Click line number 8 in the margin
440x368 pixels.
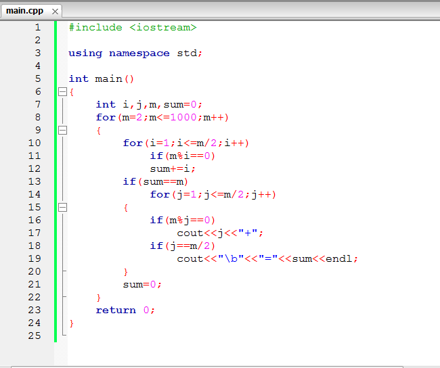coord(38,117)
